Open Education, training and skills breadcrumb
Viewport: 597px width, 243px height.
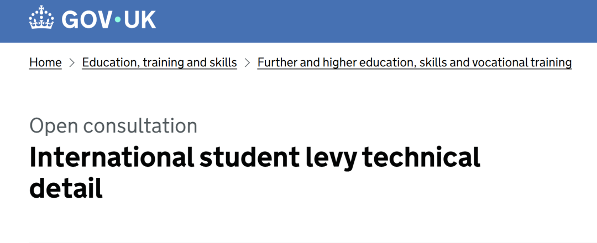159,63
